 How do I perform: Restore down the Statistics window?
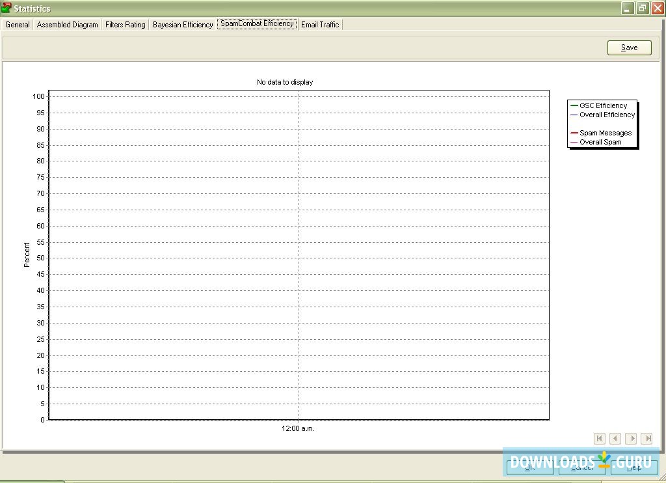(643, 8)
